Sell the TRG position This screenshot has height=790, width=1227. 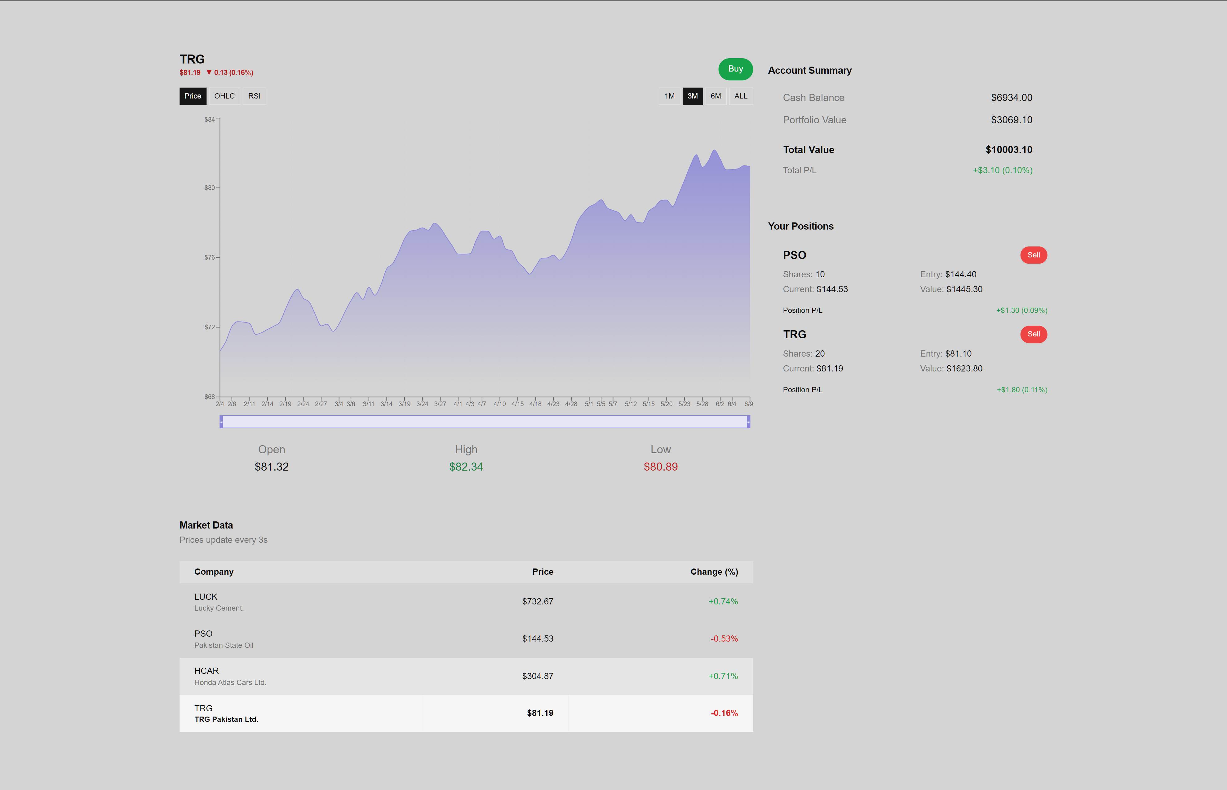coord(1033,334)
